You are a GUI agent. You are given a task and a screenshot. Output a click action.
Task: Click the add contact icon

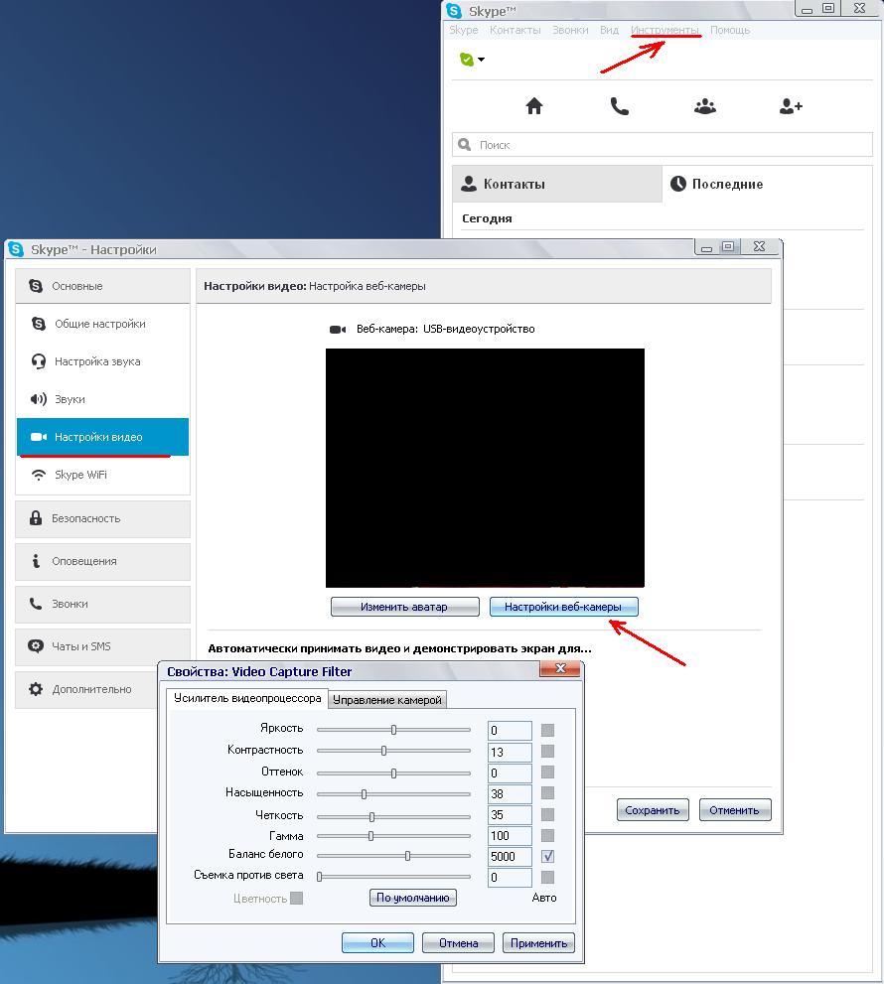point(791,107)
